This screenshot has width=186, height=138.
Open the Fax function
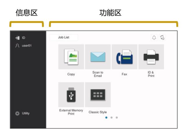124,57
